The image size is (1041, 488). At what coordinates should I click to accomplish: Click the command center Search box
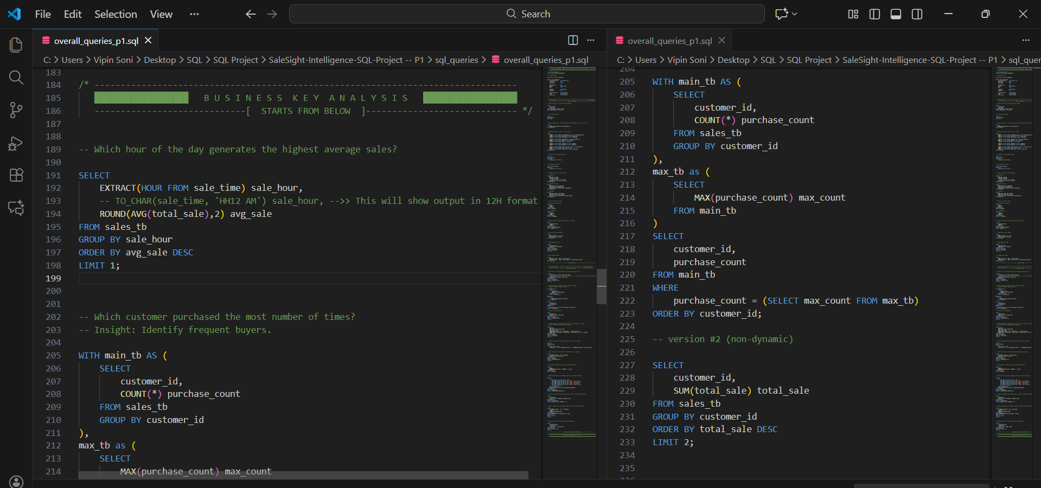527,14
